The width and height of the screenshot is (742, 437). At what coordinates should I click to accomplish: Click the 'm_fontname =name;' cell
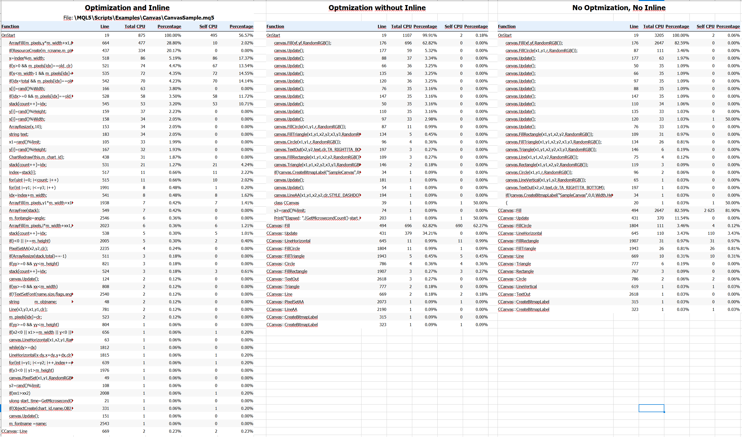click(x=28, y=424)
